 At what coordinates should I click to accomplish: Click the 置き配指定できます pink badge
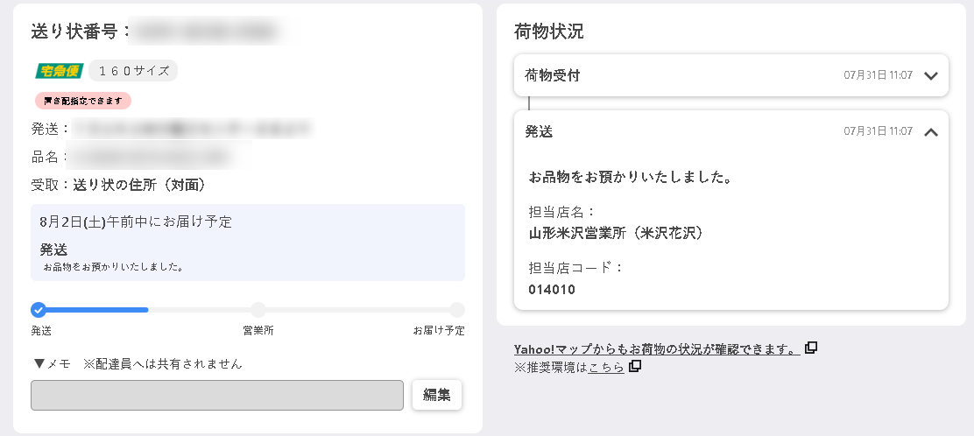click(83, 101)
